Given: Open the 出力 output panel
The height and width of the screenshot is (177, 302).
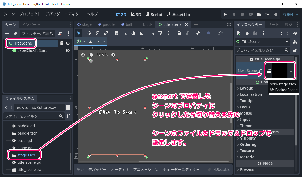Looking at the screenshot, I should (x=80, y=170).
